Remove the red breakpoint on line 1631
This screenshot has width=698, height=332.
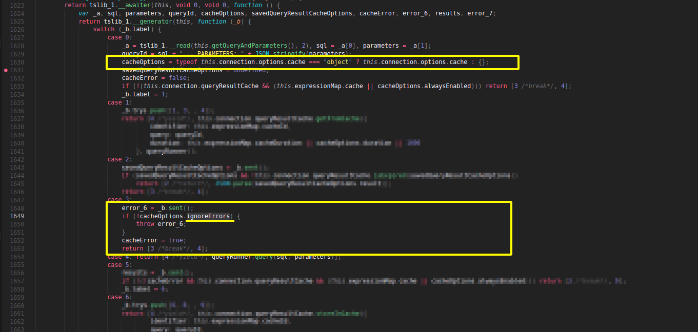coord(6,70)
